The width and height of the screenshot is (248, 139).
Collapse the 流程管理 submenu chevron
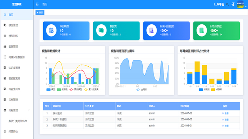(29, 110)
